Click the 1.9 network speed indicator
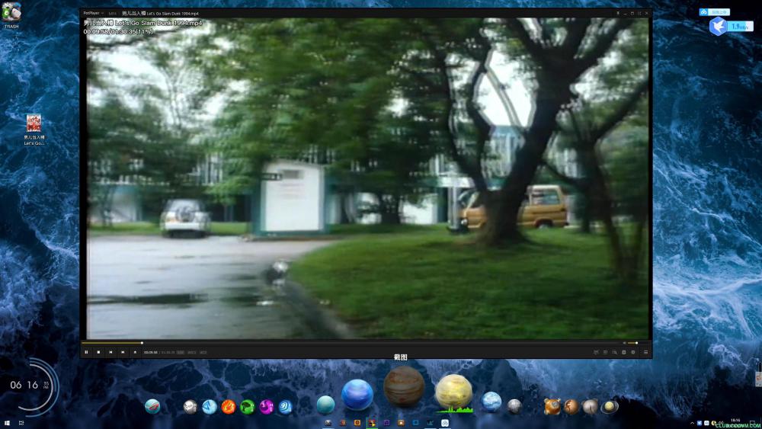The image size is (762, 429). point(741,27)
